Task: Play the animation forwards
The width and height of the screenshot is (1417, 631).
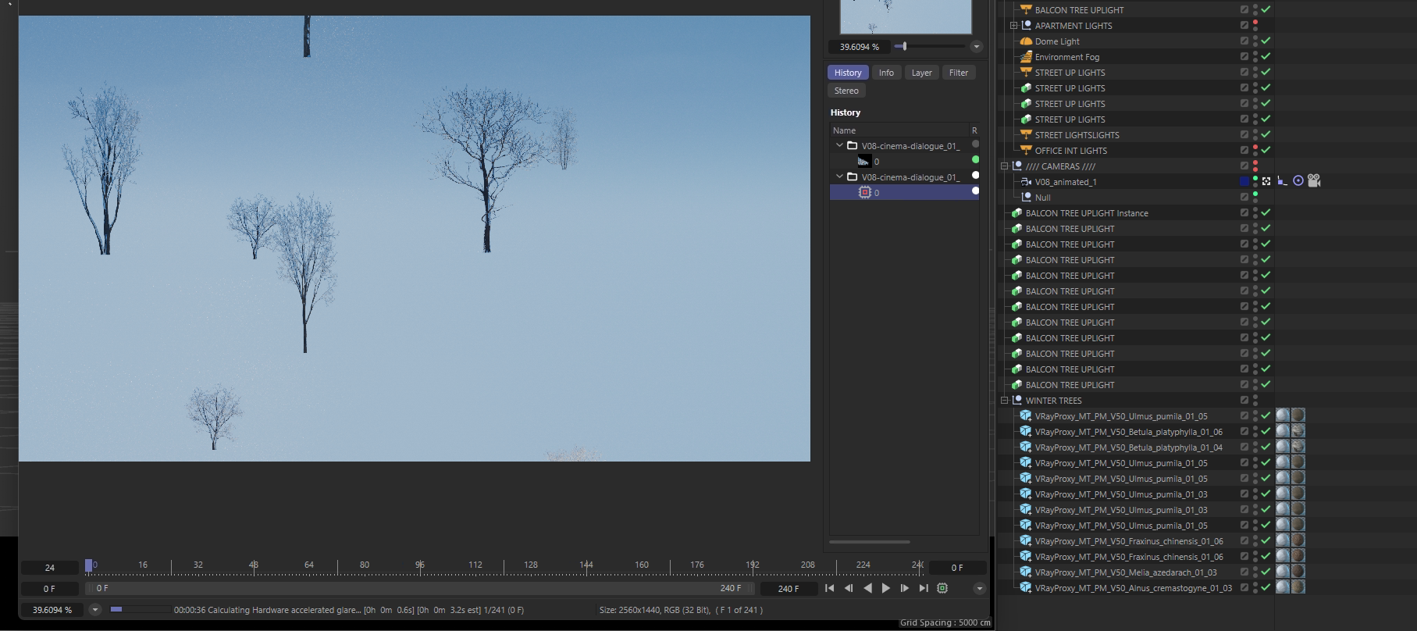Action: click(x=886, y=588)
